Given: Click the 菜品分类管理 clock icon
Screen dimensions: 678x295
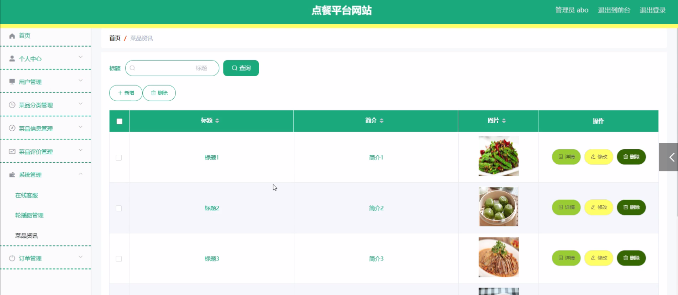Looking at the screenshot, I should [x=13, y=105].
